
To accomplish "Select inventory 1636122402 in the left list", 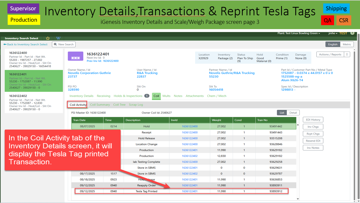I will click(x=34, y=102).
